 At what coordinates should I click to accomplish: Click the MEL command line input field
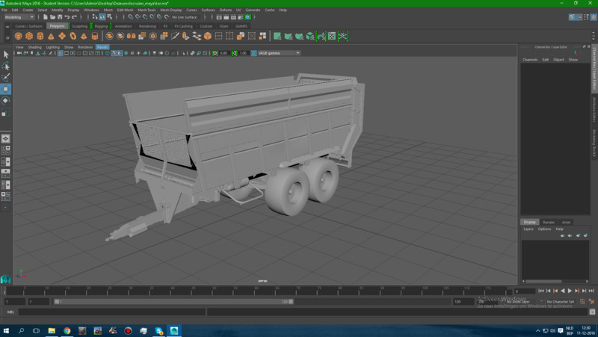112,312
